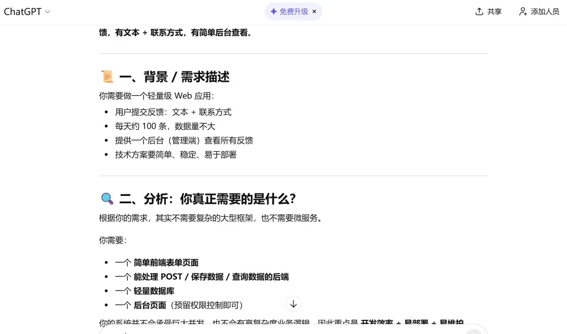Screen dimensions: 567x334
Task: Click the bold text 简单前端表单页面
Action: click(x=166, y=263)
